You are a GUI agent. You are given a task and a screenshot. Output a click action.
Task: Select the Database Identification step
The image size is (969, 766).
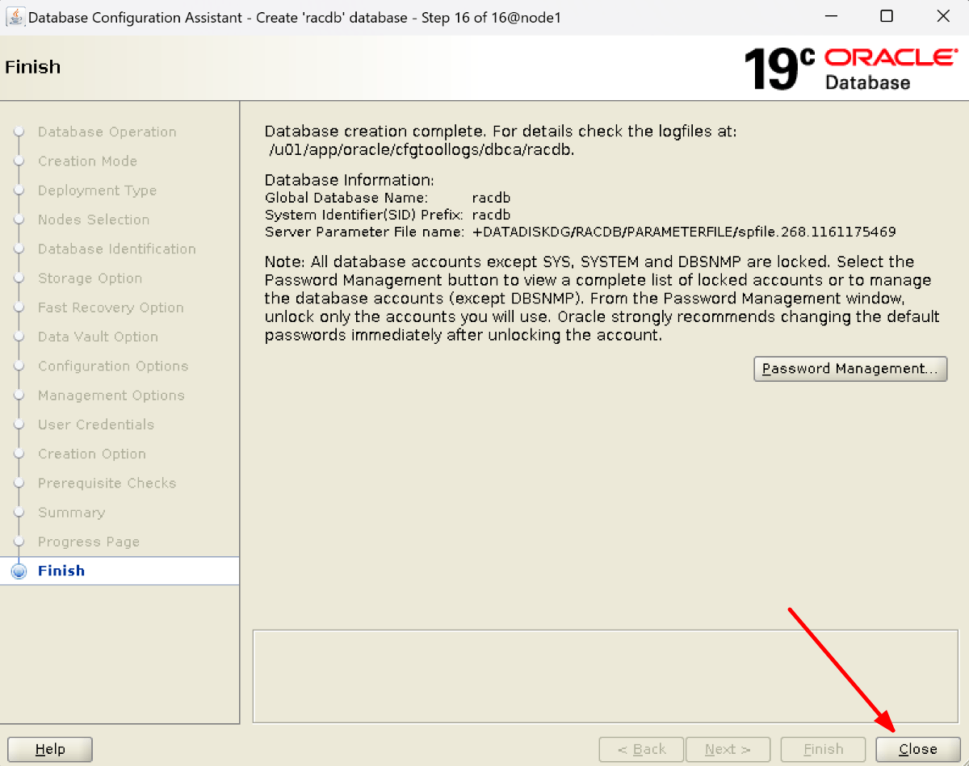[116, 249]
